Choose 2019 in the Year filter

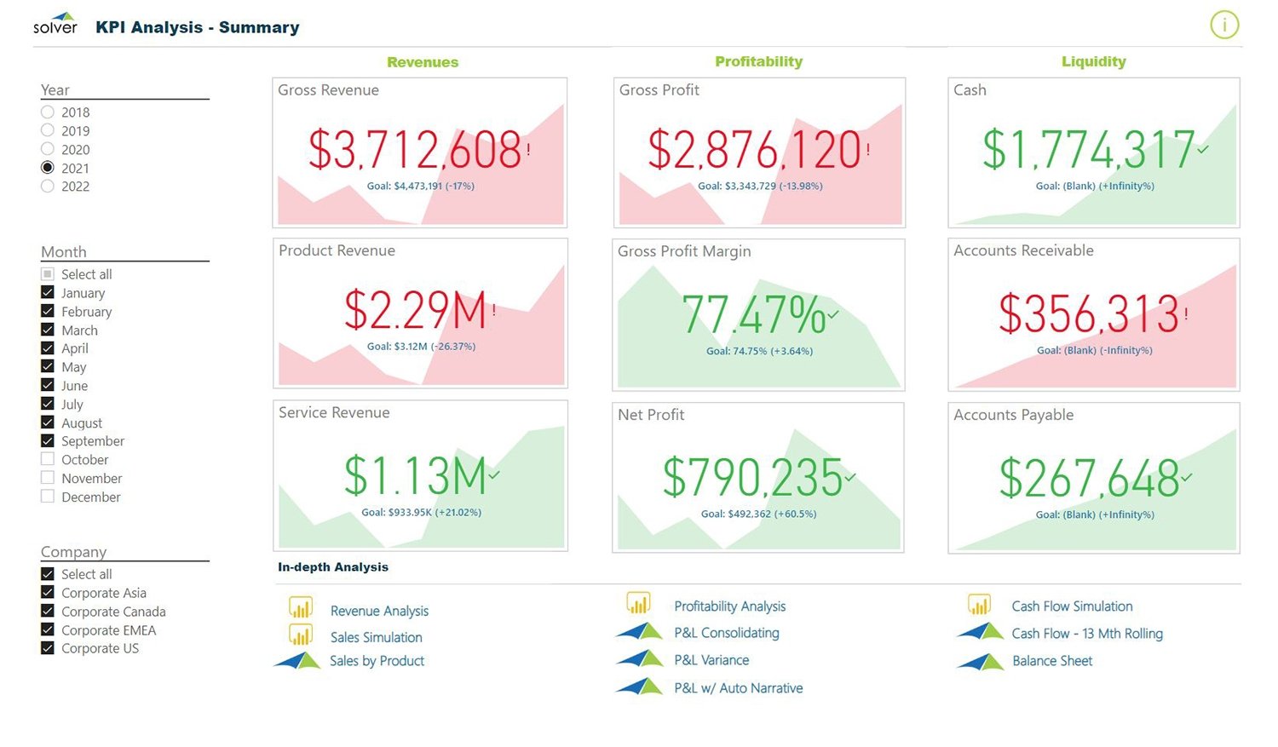pos(48,130)
